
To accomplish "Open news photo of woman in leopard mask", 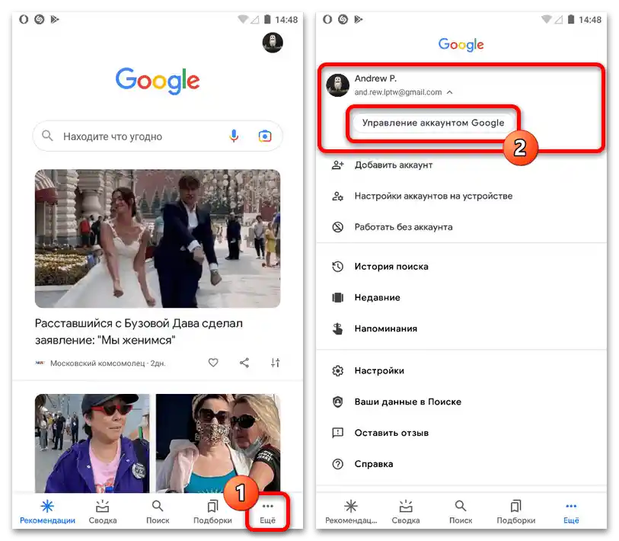I will (219, 443).
